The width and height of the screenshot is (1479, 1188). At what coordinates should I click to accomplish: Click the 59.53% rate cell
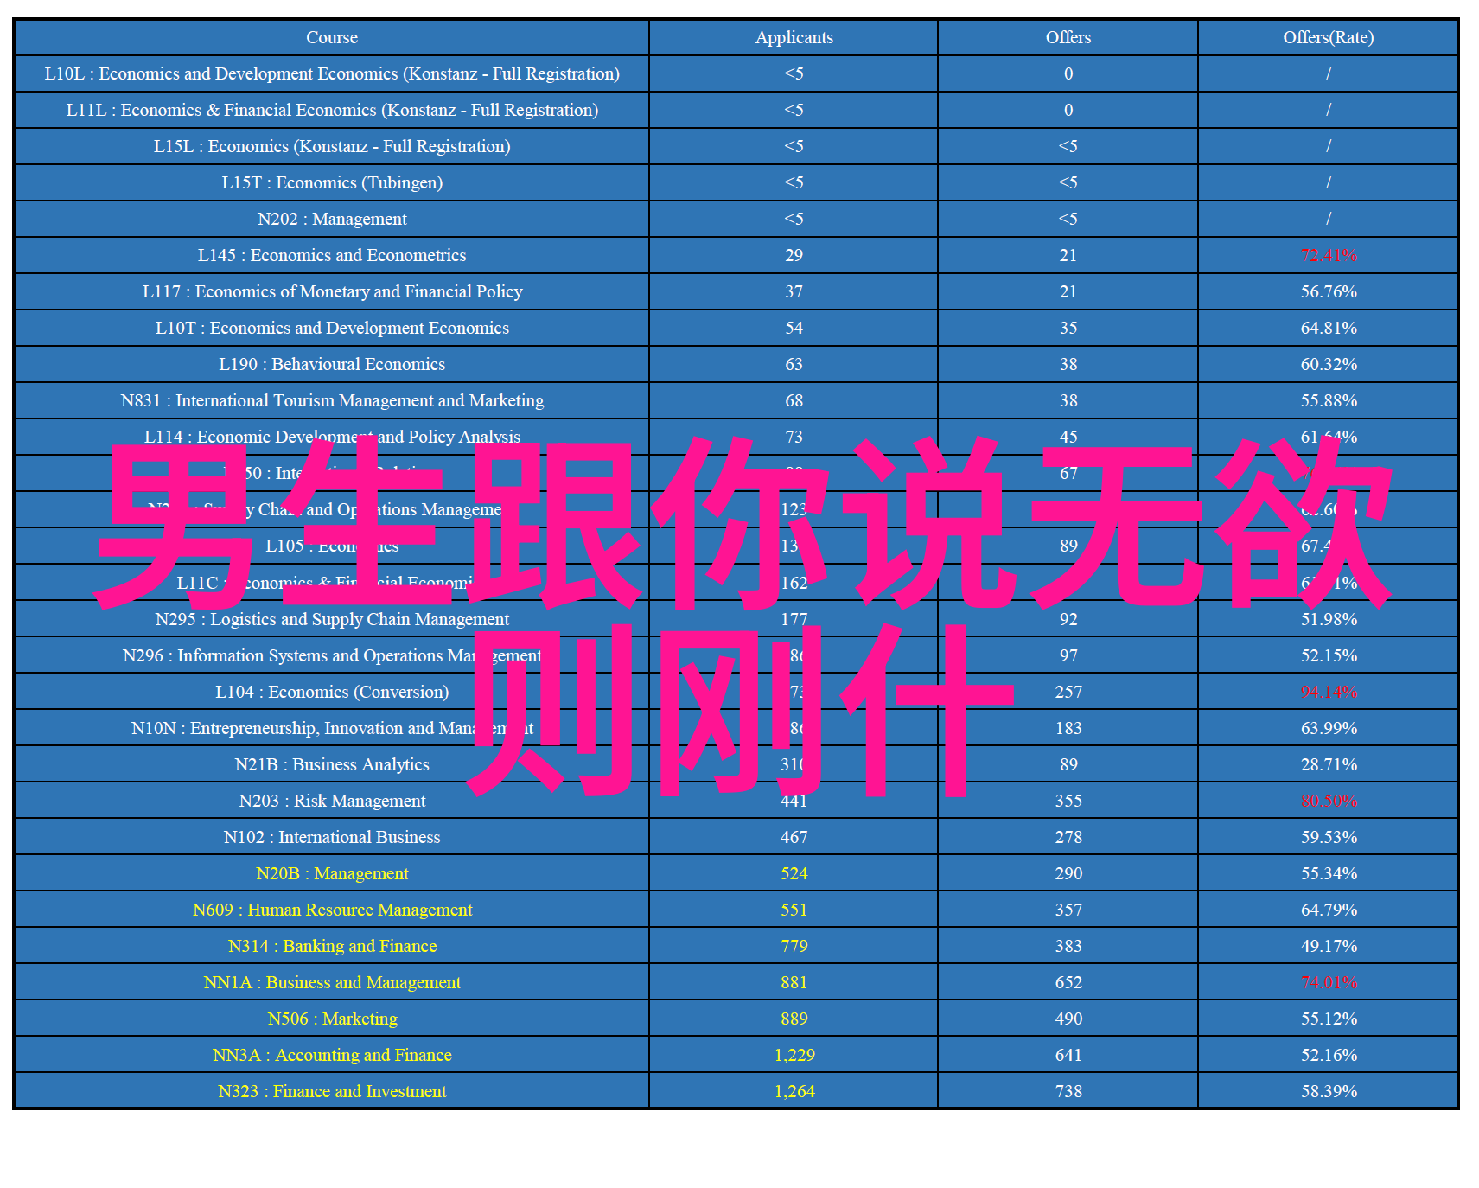pyautogui.click(x=1328, y=837)
